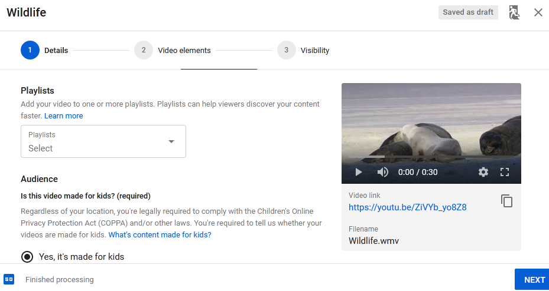Select "Yes, it's made for kids" radio button
The width and height of the screenshot is (549, 291).
click(x=27, y=257)
